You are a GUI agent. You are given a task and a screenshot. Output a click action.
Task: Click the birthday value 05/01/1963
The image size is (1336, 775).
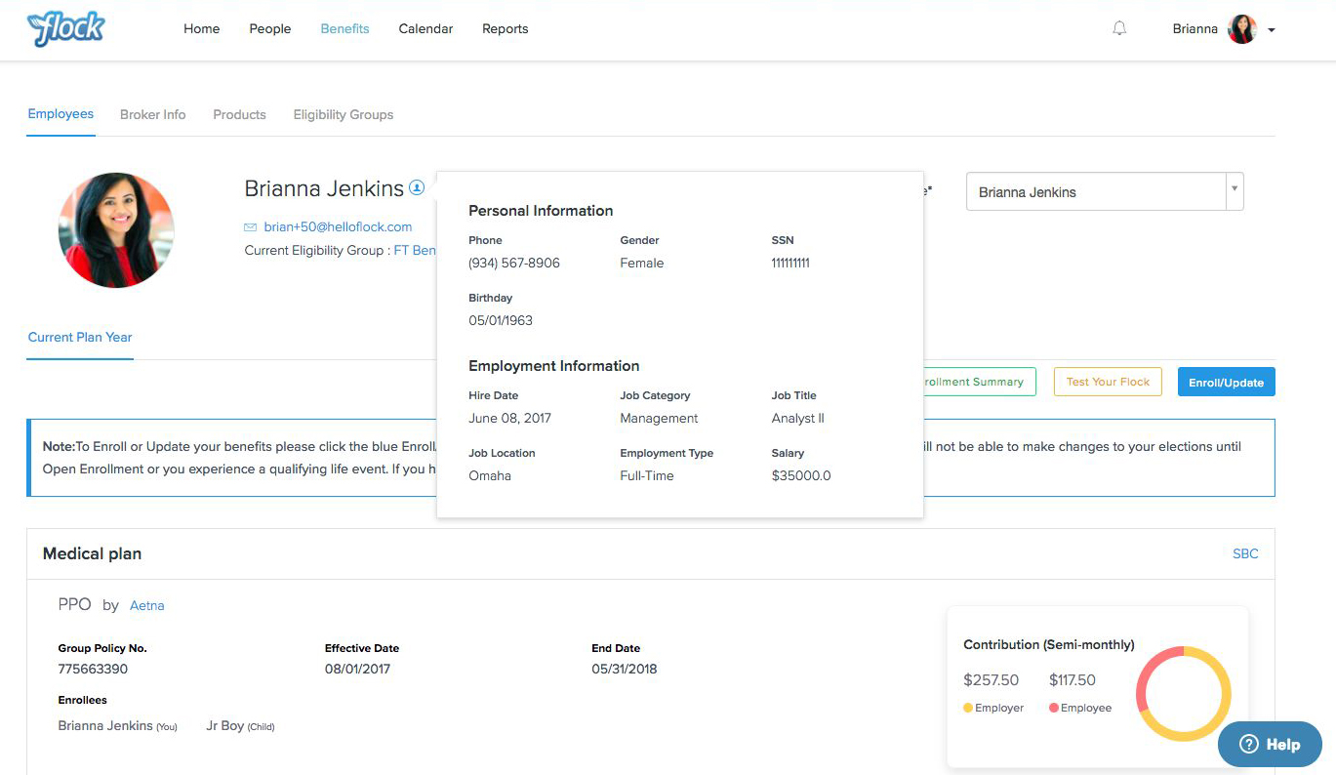pos(501,321)
